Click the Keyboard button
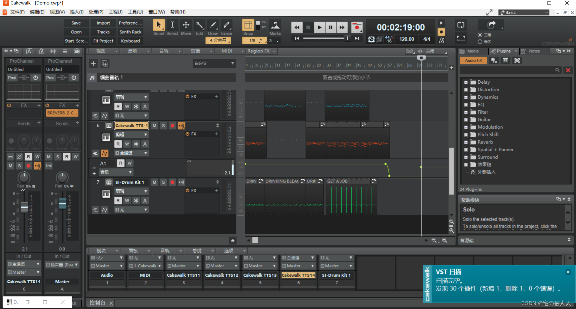576x309 pixels. coord(130,41)
